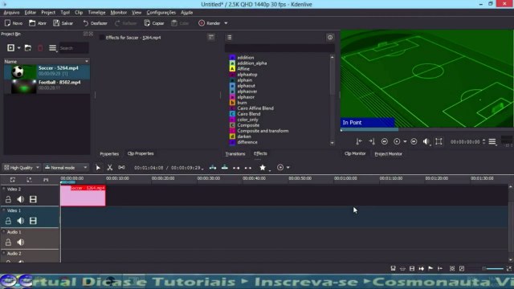Image resolution: width=514 pixels, height=289 pixels.
Task: Select the Affine transition
Action: 243,69
